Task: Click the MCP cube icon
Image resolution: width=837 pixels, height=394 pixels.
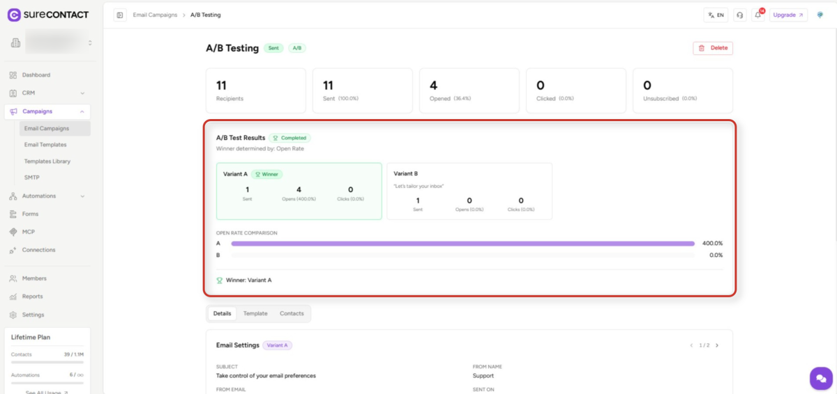Action: coord(13,232)
